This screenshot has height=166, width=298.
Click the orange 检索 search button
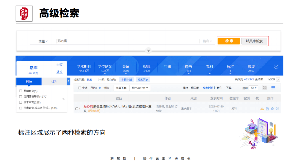[x=229, y=41]
